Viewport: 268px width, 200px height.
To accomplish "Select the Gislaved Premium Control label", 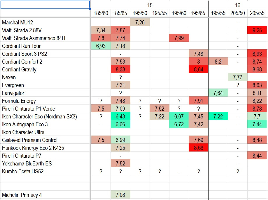I will pos(30,140).
